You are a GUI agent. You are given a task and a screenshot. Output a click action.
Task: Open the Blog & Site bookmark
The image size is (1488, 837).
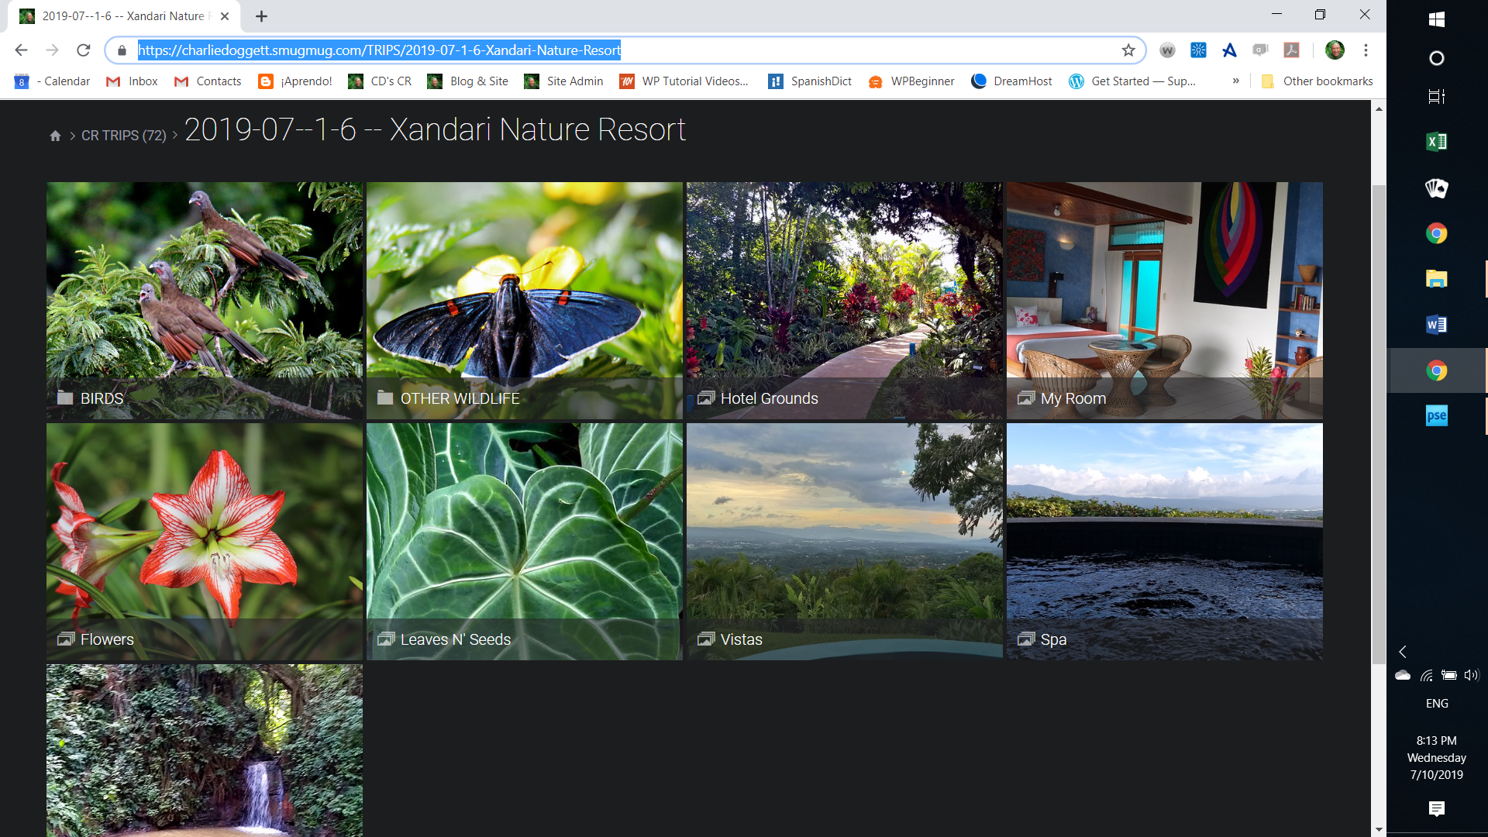tap(468, 81)
